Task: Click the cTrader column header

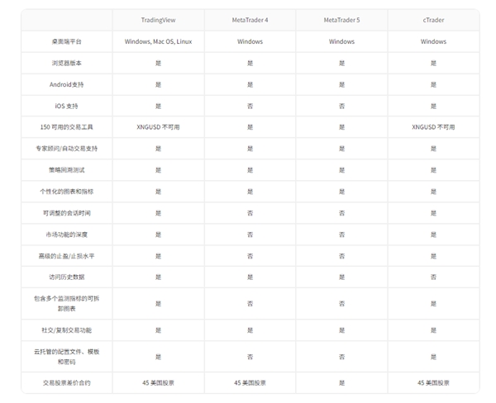Action: 433,20
